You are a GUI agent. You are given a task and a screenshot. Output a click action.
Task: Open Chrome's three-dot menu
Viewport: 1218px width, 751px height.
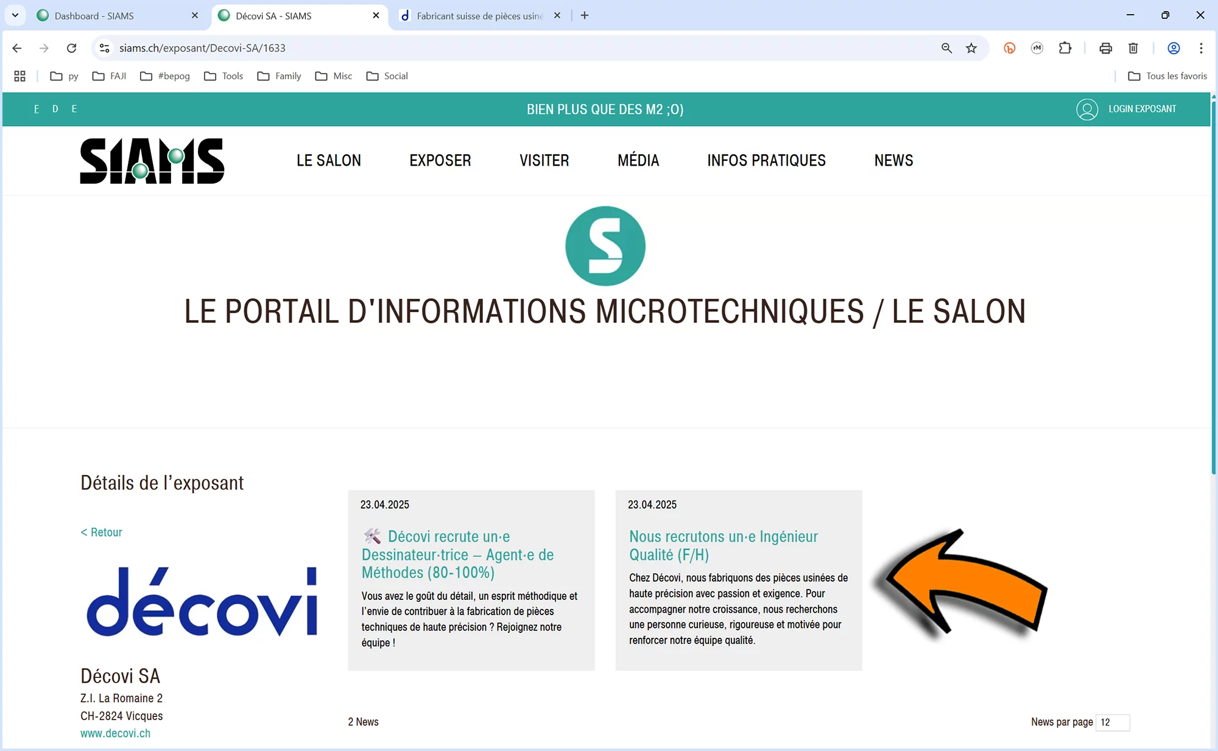[1201, 48]
